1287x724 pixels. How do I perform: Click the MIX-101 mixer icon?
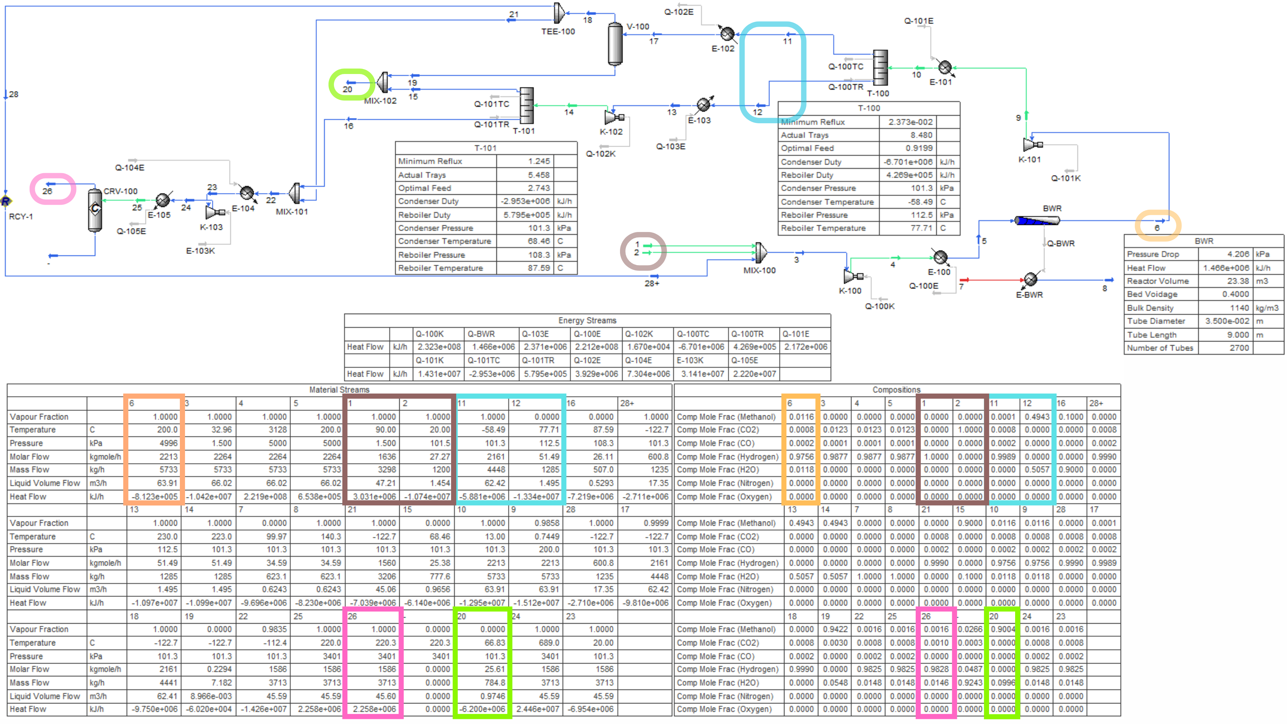[x=295, y=193]
